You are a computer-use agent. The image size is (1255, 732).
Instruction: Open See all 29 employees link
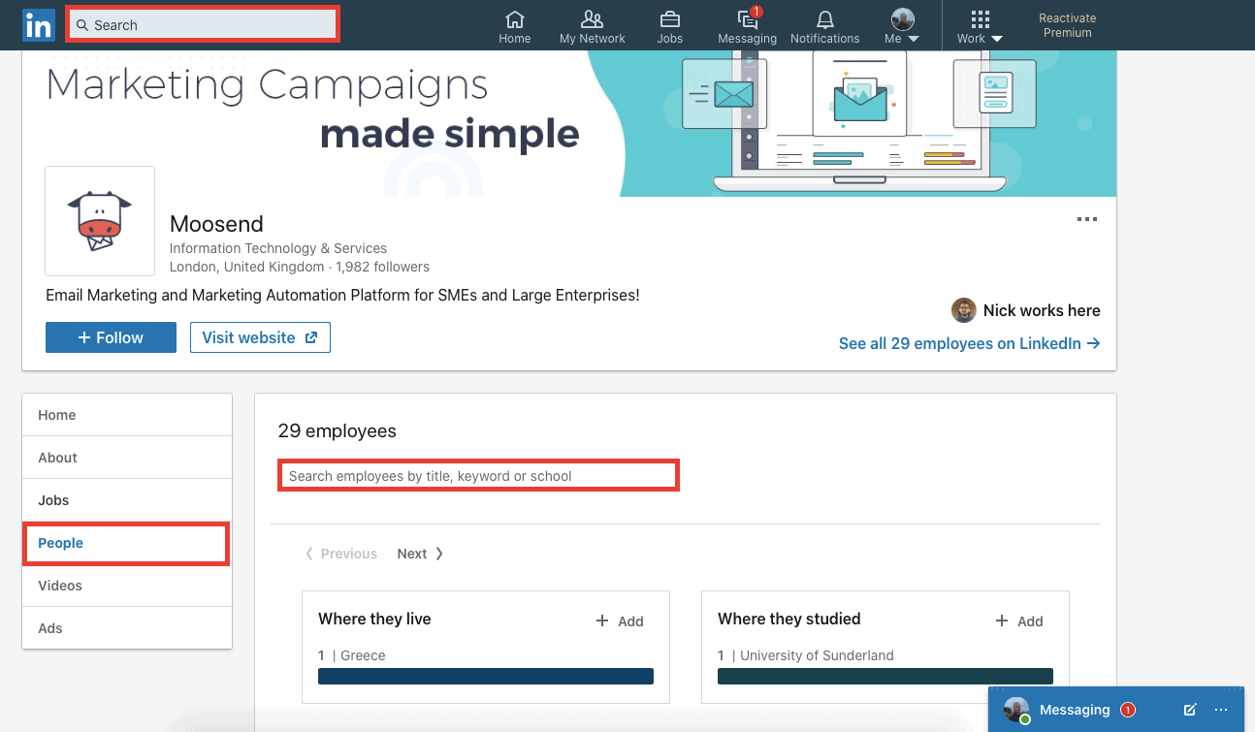tap(969, 343)
